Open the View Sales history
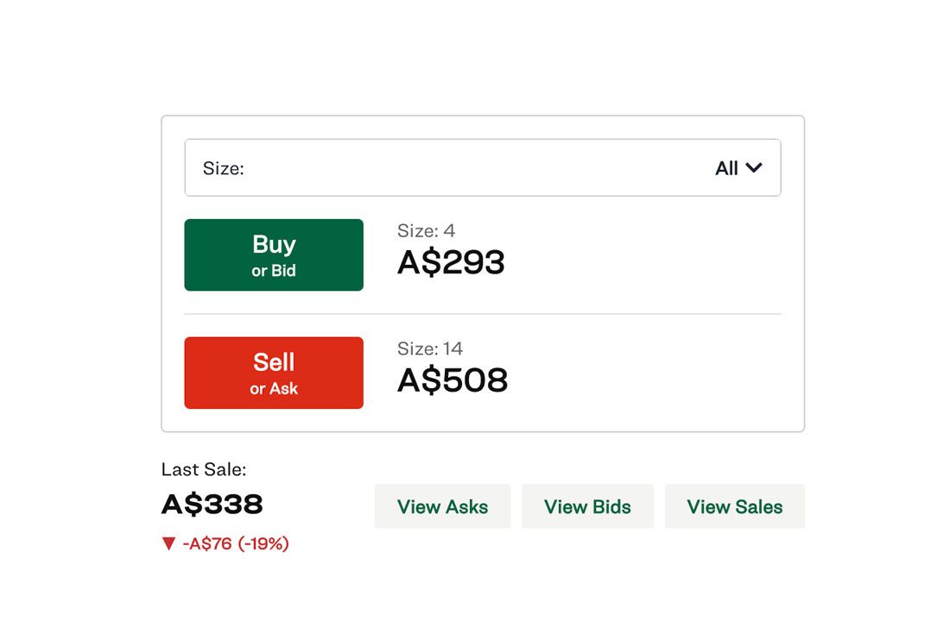 [734, 506]
